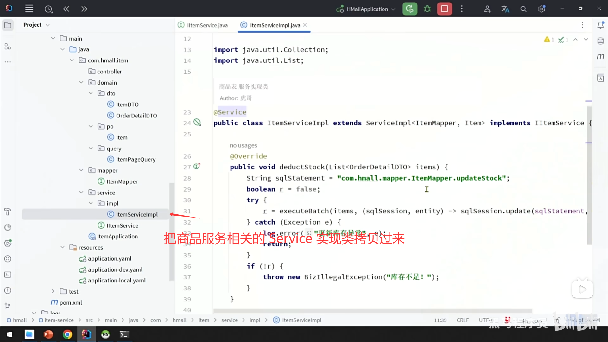
Task: Click the Rerun HMallApplication button
Action: [x=410, y=9]
